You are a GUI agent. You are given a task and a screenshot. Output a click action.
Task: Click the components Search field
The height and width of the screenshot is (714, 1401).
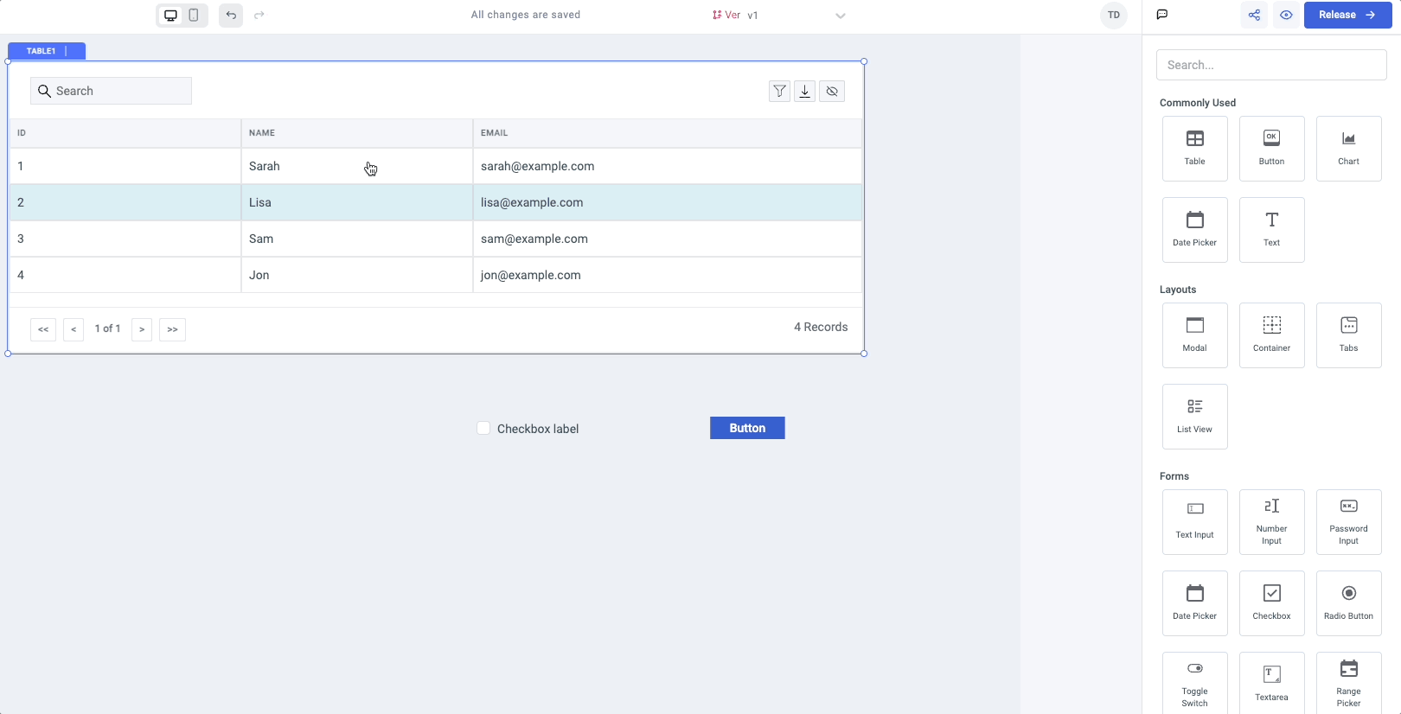pyautogui.click(x=1270, y=65)
